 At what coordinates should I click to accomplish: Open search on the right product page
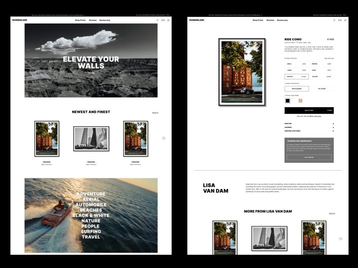pos(334,20)
